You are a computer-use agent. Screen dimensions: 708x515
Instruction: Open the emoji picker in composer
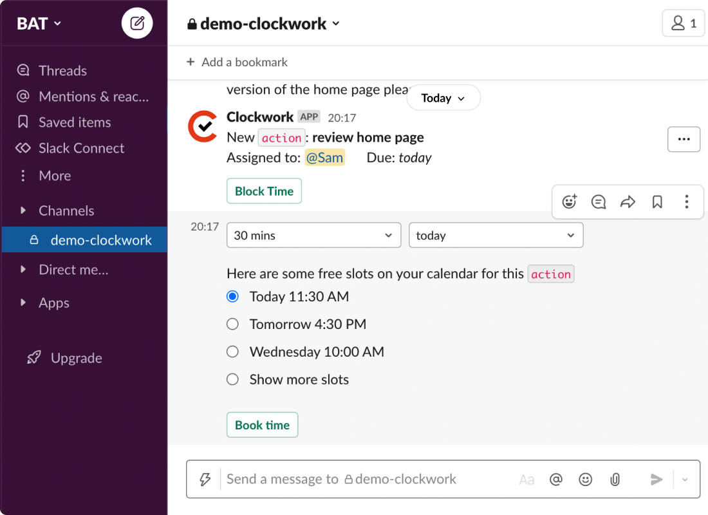pyautogui.click(x=585, y=479)
